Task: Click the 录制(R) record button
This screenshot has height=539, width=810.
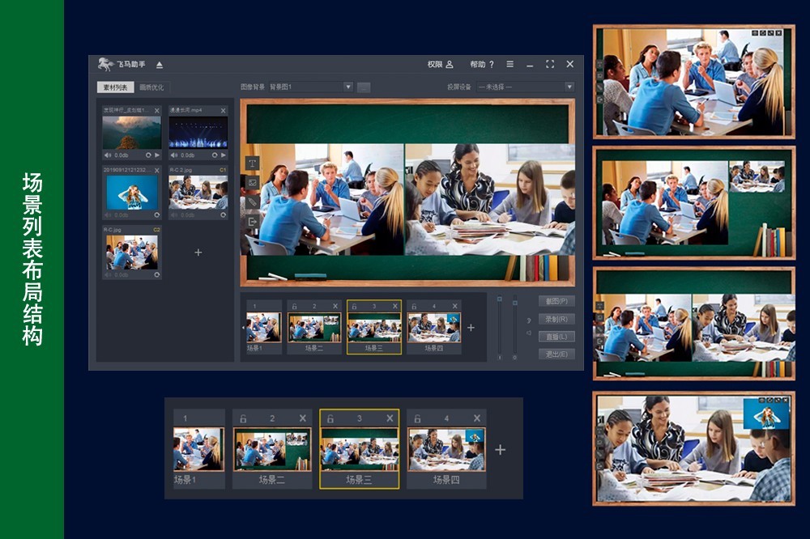Action: 556,319
